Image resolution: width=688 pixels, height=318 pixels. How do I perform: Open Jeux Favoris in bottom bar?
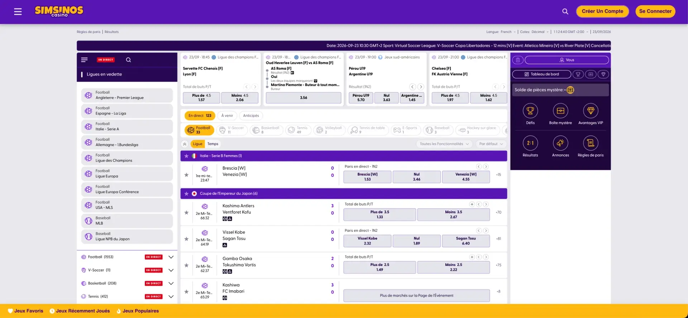point(25,311)
